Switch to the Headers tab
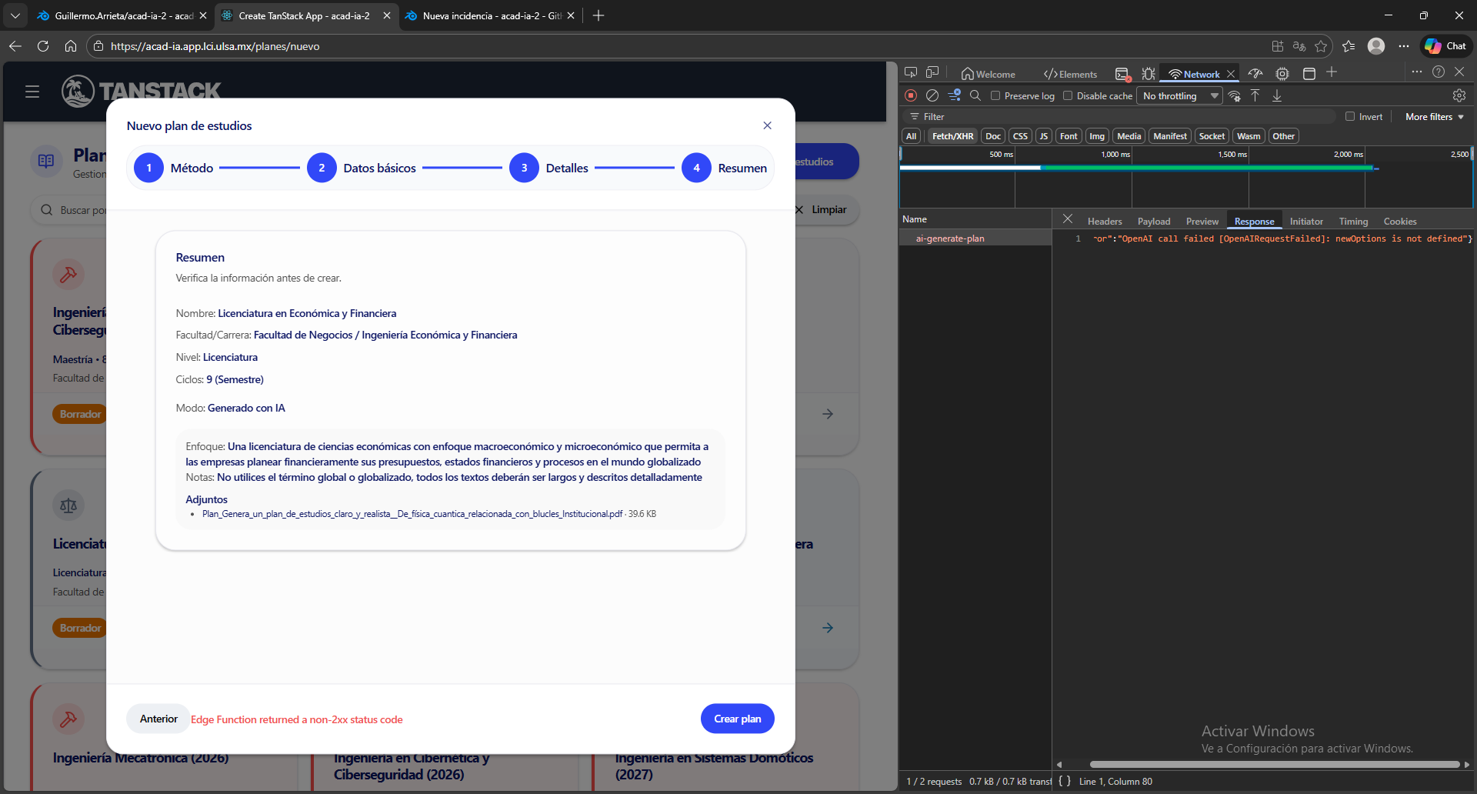The image size is (1477, 794). [1104, 221]
